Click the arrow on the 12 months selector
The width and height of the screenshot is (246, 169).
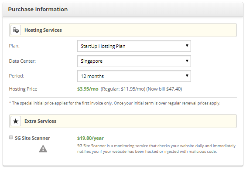187,76
